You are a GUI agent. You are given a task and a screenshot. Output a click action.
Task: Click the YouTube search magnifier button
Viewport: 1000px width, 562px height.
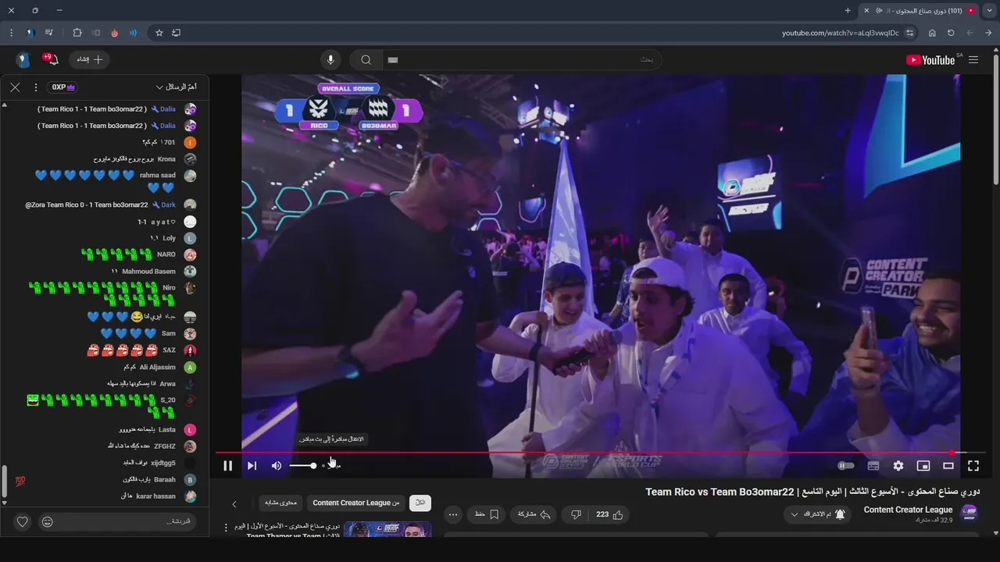366,60
